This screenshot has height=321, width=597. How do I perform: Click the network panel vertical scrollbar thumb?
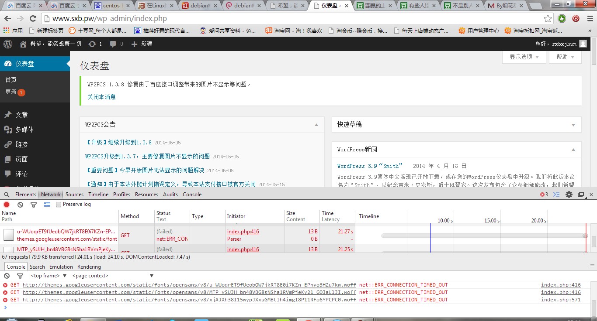pyautogui.click(x=594, y=241)
